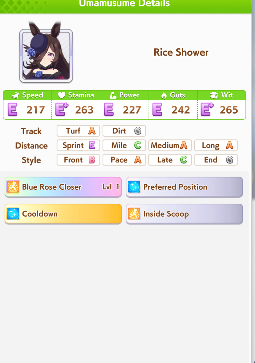255x363 pixels.
Task: Click the Medium A distance box
Action: (x=170, y=145)
